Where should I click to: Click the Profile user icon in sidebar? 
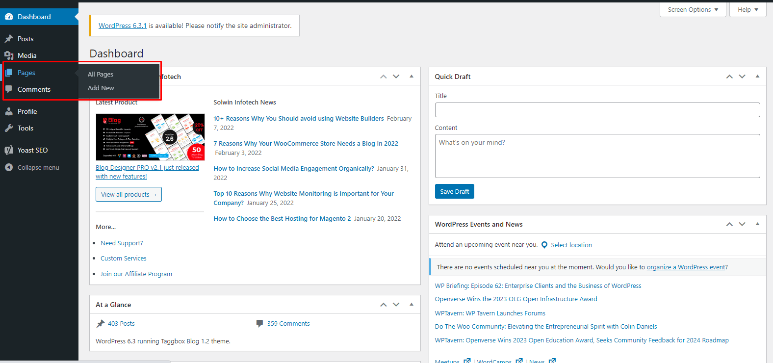point(9,111)
